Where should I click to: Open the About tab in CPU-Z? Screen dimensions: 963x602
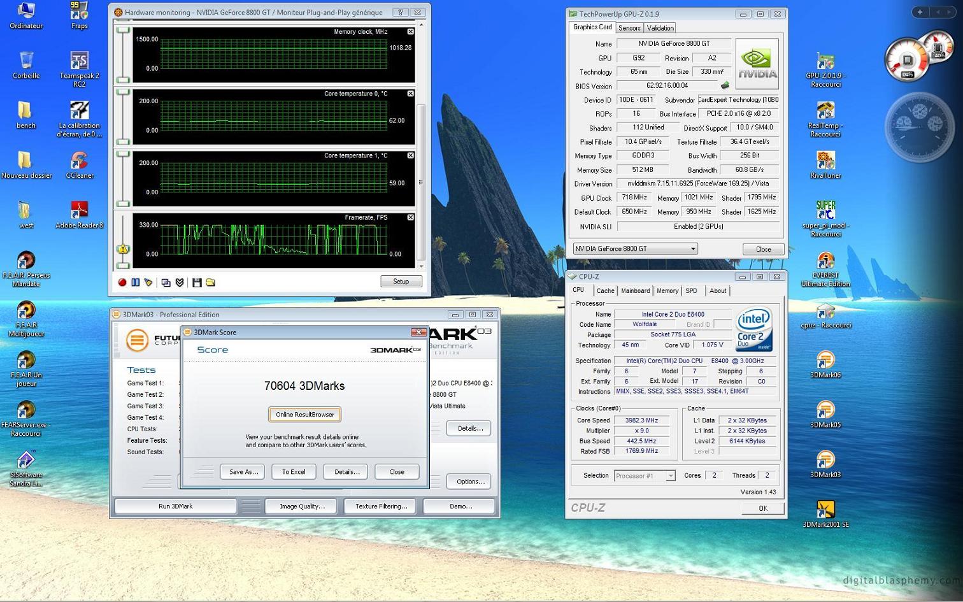point(718,290)
